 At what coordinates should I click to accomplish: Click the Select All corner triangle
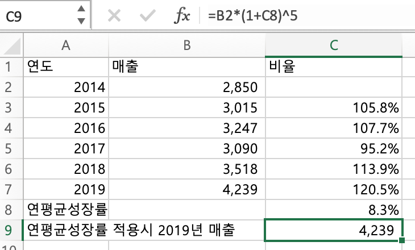[x=12, y=45]
